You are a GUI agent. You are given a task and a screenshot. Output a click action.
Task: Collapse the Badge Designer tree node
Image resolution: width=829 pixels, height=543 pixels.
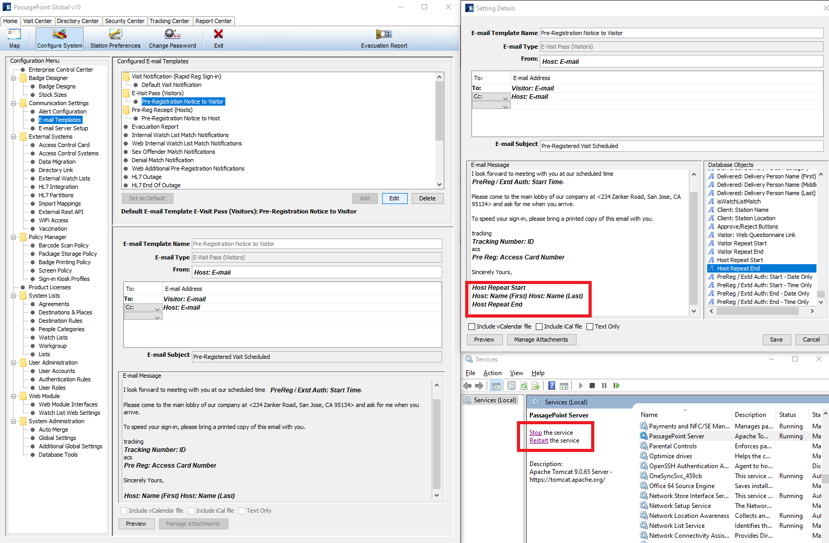(14, 78)
